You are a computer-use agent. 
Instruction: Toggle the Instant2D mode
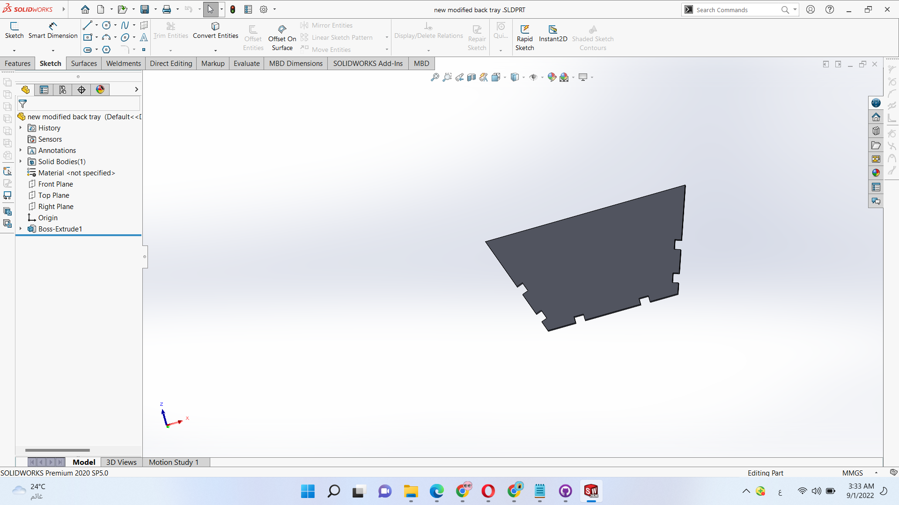(553, 33)
